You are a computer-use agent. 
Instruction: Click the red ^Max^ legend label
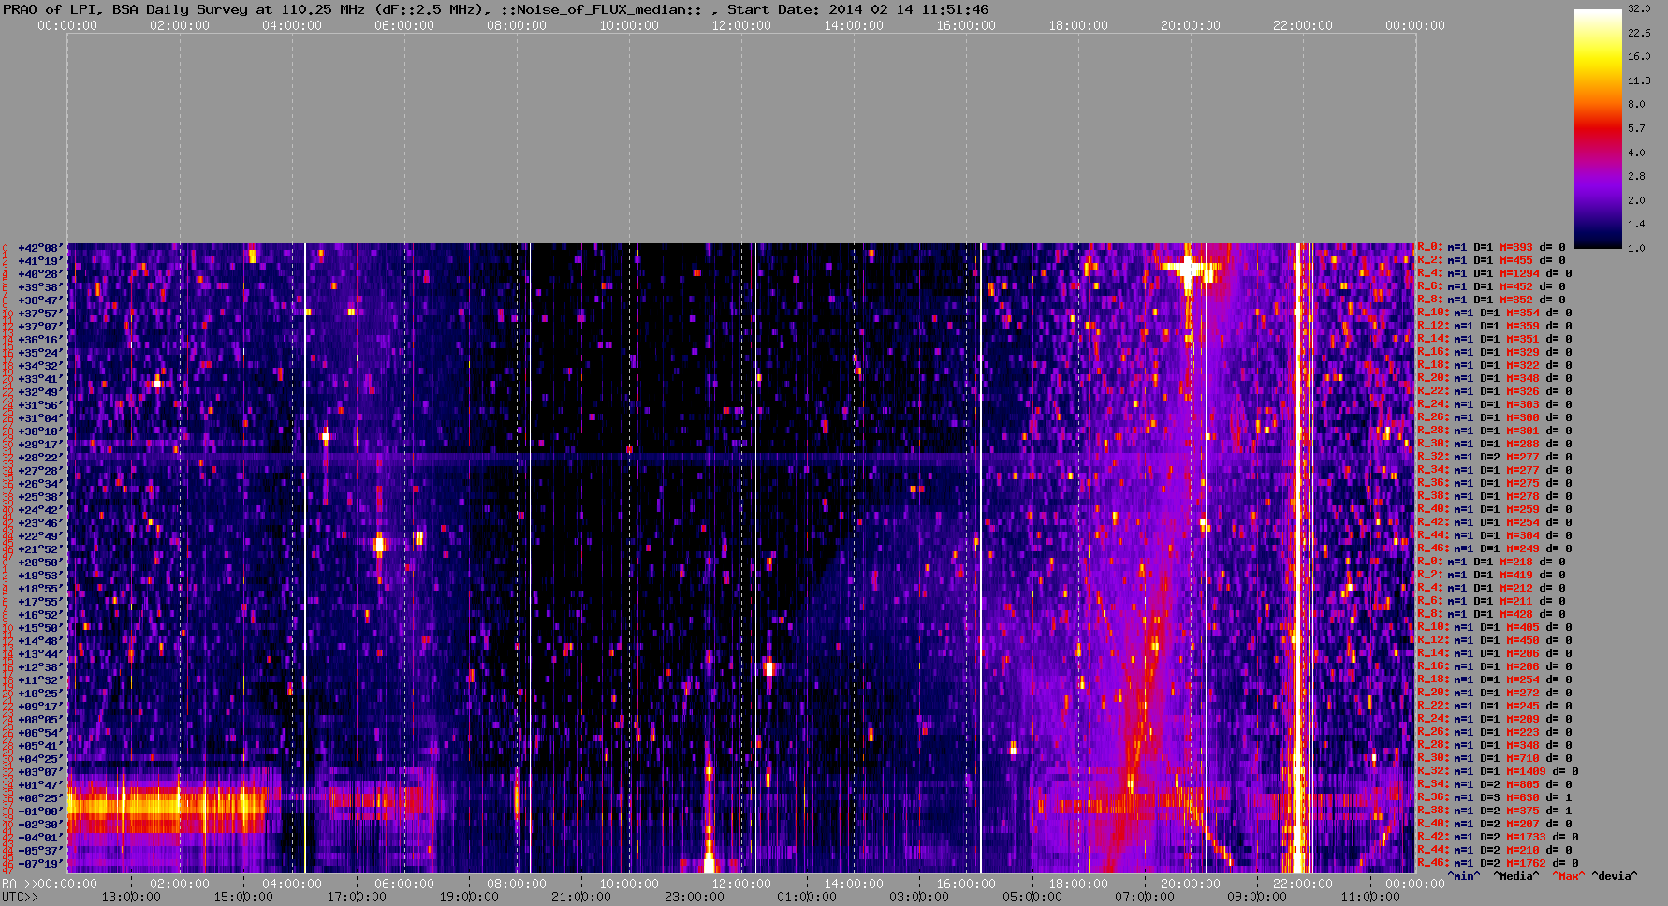(x=1568, y=876)
